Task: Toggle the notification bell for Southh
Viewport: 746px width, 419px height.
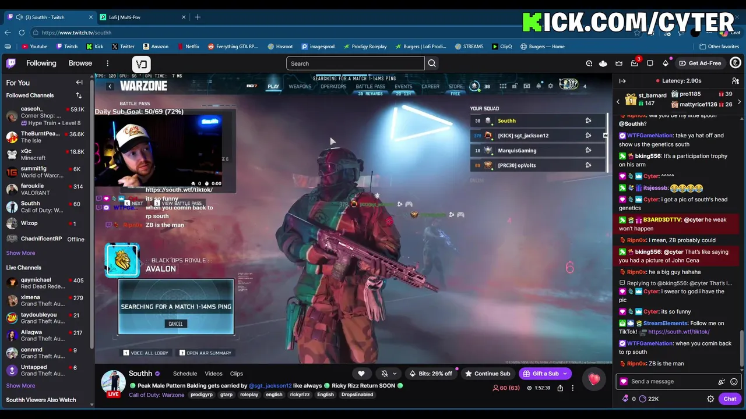Action: point(385,374)
